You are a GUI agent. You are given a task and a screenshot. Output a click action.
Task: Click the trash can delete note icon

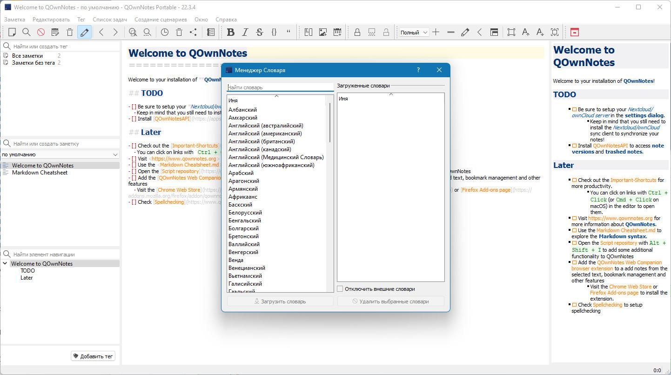[70, 32]
